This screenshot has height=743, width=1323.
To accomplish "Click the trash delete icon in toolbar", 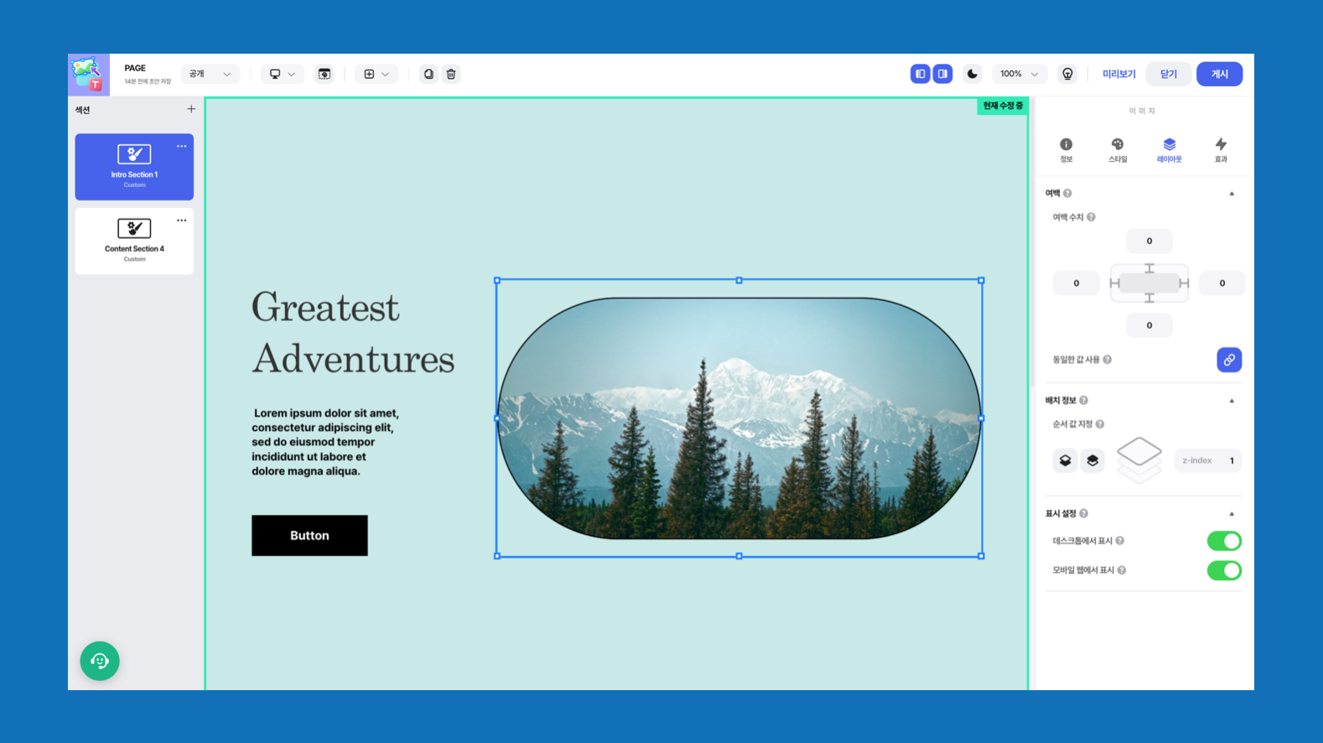I will coord(451,74).
